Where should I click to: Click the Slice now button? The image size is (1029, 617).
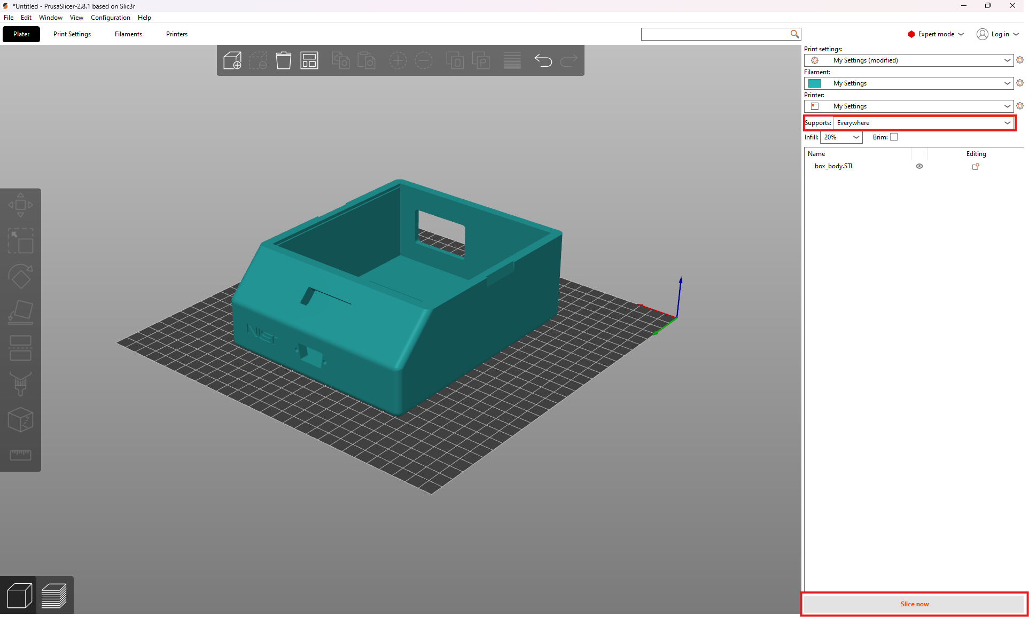pyautogui.click(x=914, y=604)
